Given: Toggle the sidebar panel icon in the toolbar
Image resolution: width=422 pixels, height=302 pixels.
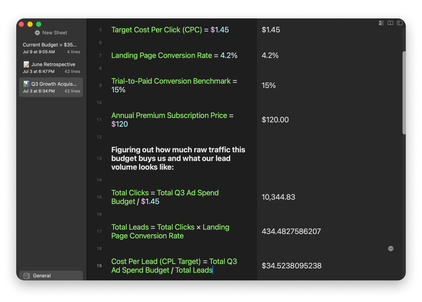Looking at the screenshot, I should (x=400, y=23).
